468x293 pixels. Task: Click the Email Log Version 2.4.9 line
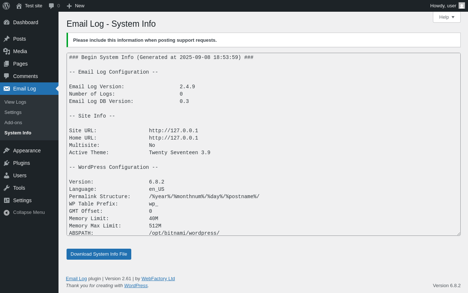(x=132, y=87)
